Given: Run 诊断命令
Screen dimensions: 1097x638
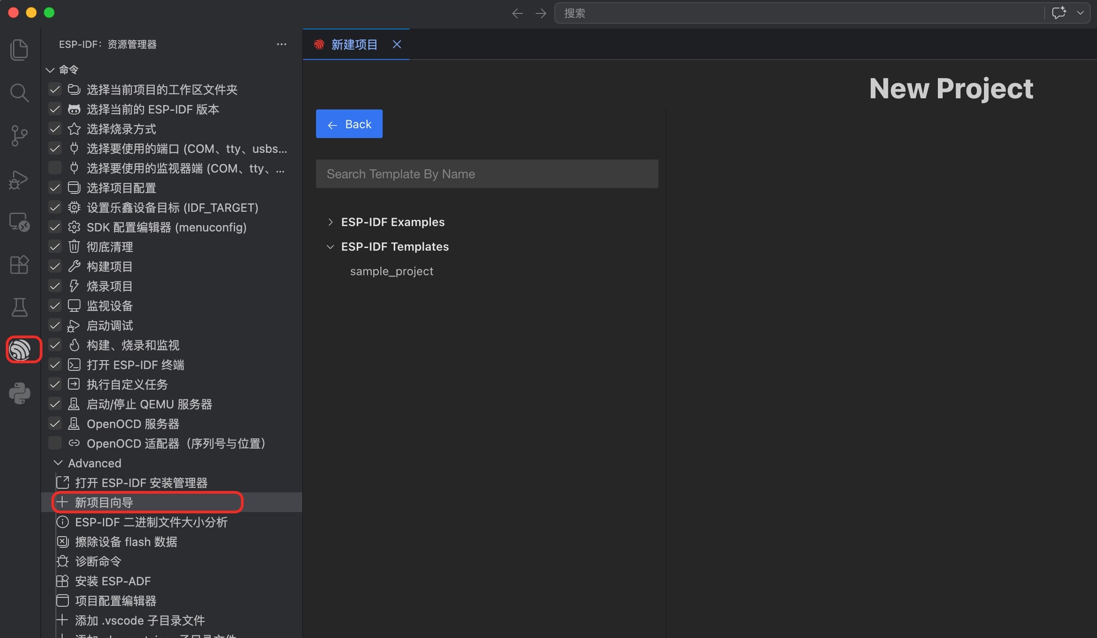Looking at the screenshot, I should (98, 561).
